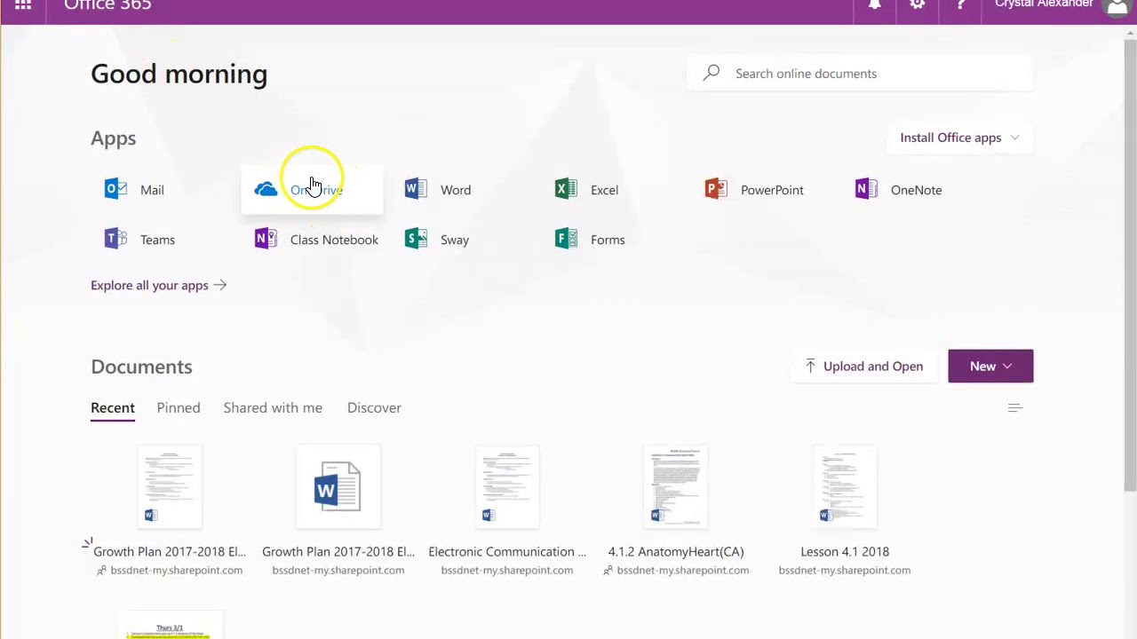
Task: Open Crystal Alexander account avatar
Action: click(x=1117, y=7)
